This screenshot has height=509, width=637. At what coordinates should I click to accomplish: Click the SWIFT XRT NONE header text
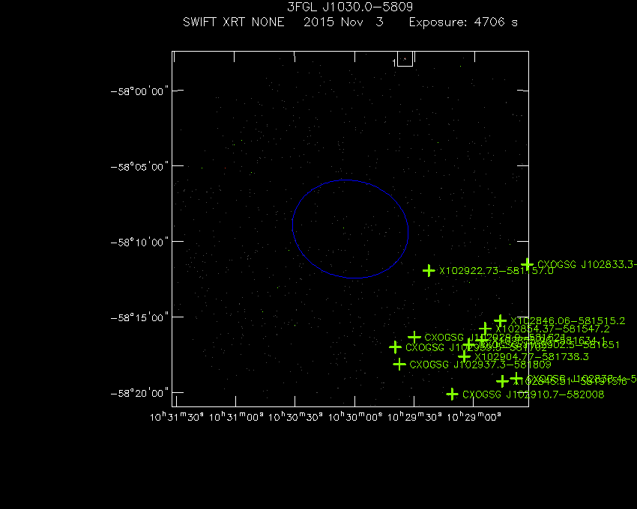click(234, 22)
